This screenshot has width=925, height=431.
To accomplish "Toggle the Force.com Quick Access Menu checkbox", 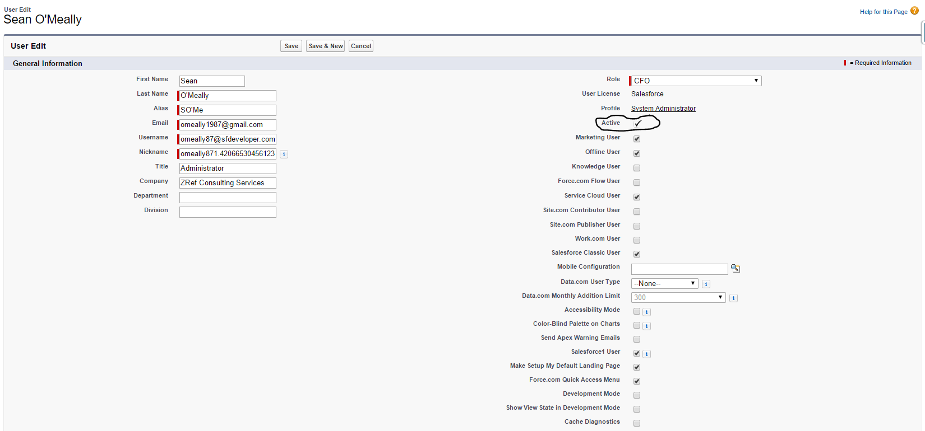I will tap(637, 381).
